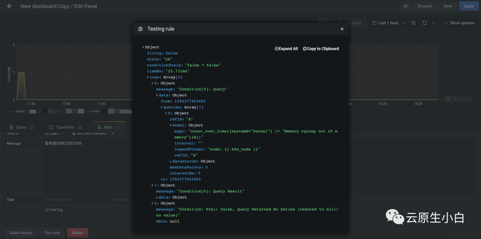Click the Query tab database icon
Image resolution: width=481 pixels, height=239 pixels.
[11, 127]
